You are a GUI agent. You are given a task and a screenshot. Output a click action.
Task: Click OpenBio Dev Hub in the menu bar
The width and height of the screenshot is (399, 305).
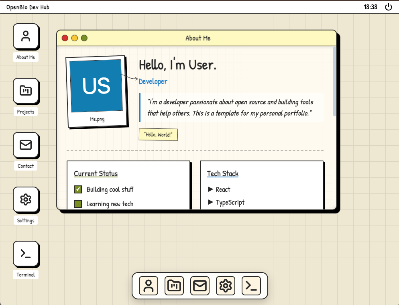pyautogui.click(x=27, y=7)
